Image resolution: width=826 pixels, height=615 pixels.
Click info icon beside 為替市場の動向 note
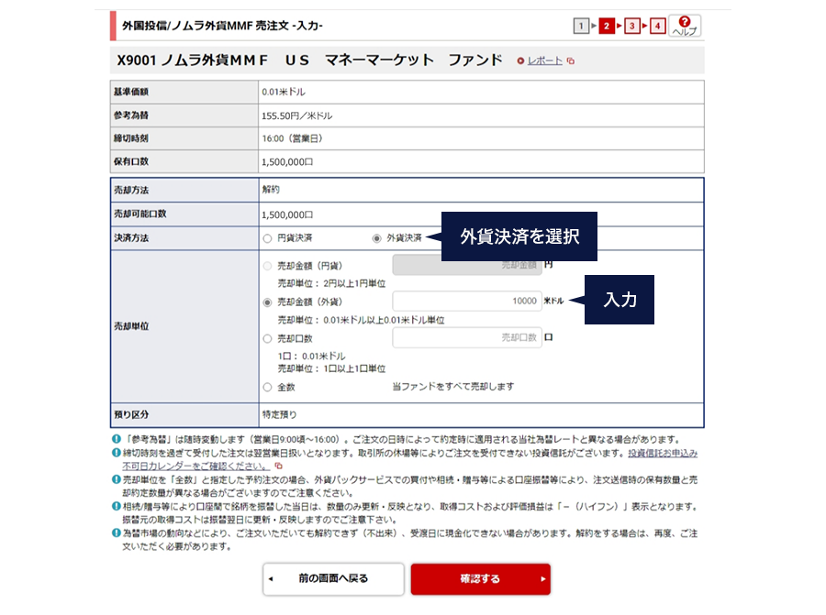(x=117, y=533)
